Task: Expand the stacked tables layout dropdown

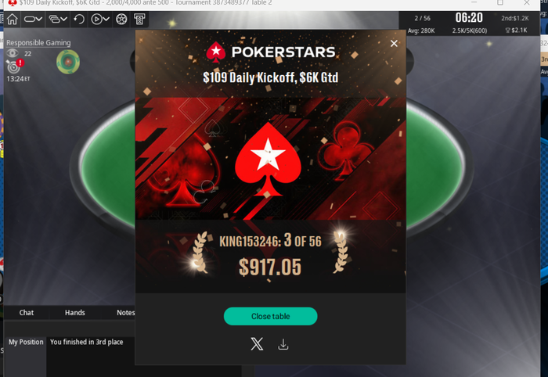Action: coord(58,20)
